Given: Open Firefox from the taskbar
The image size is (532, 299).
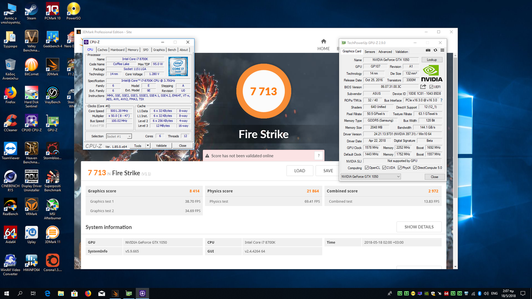Looking at the screenshot, I should coord(88,293).
